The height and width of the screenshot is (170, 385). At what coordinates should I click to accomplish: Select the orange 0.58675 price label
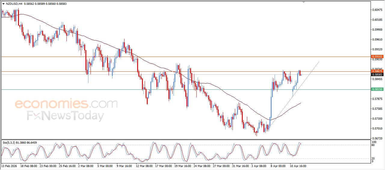point(377,71)
